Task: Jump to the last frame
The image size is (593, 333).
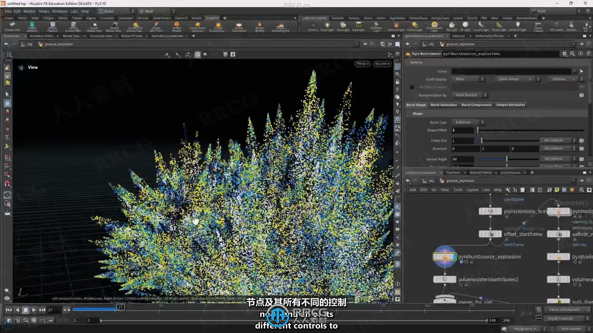Action: [42, 310]
